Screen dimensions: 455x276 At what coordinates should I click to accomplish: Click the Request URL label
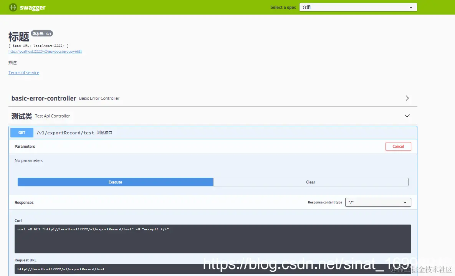point(26,260)
